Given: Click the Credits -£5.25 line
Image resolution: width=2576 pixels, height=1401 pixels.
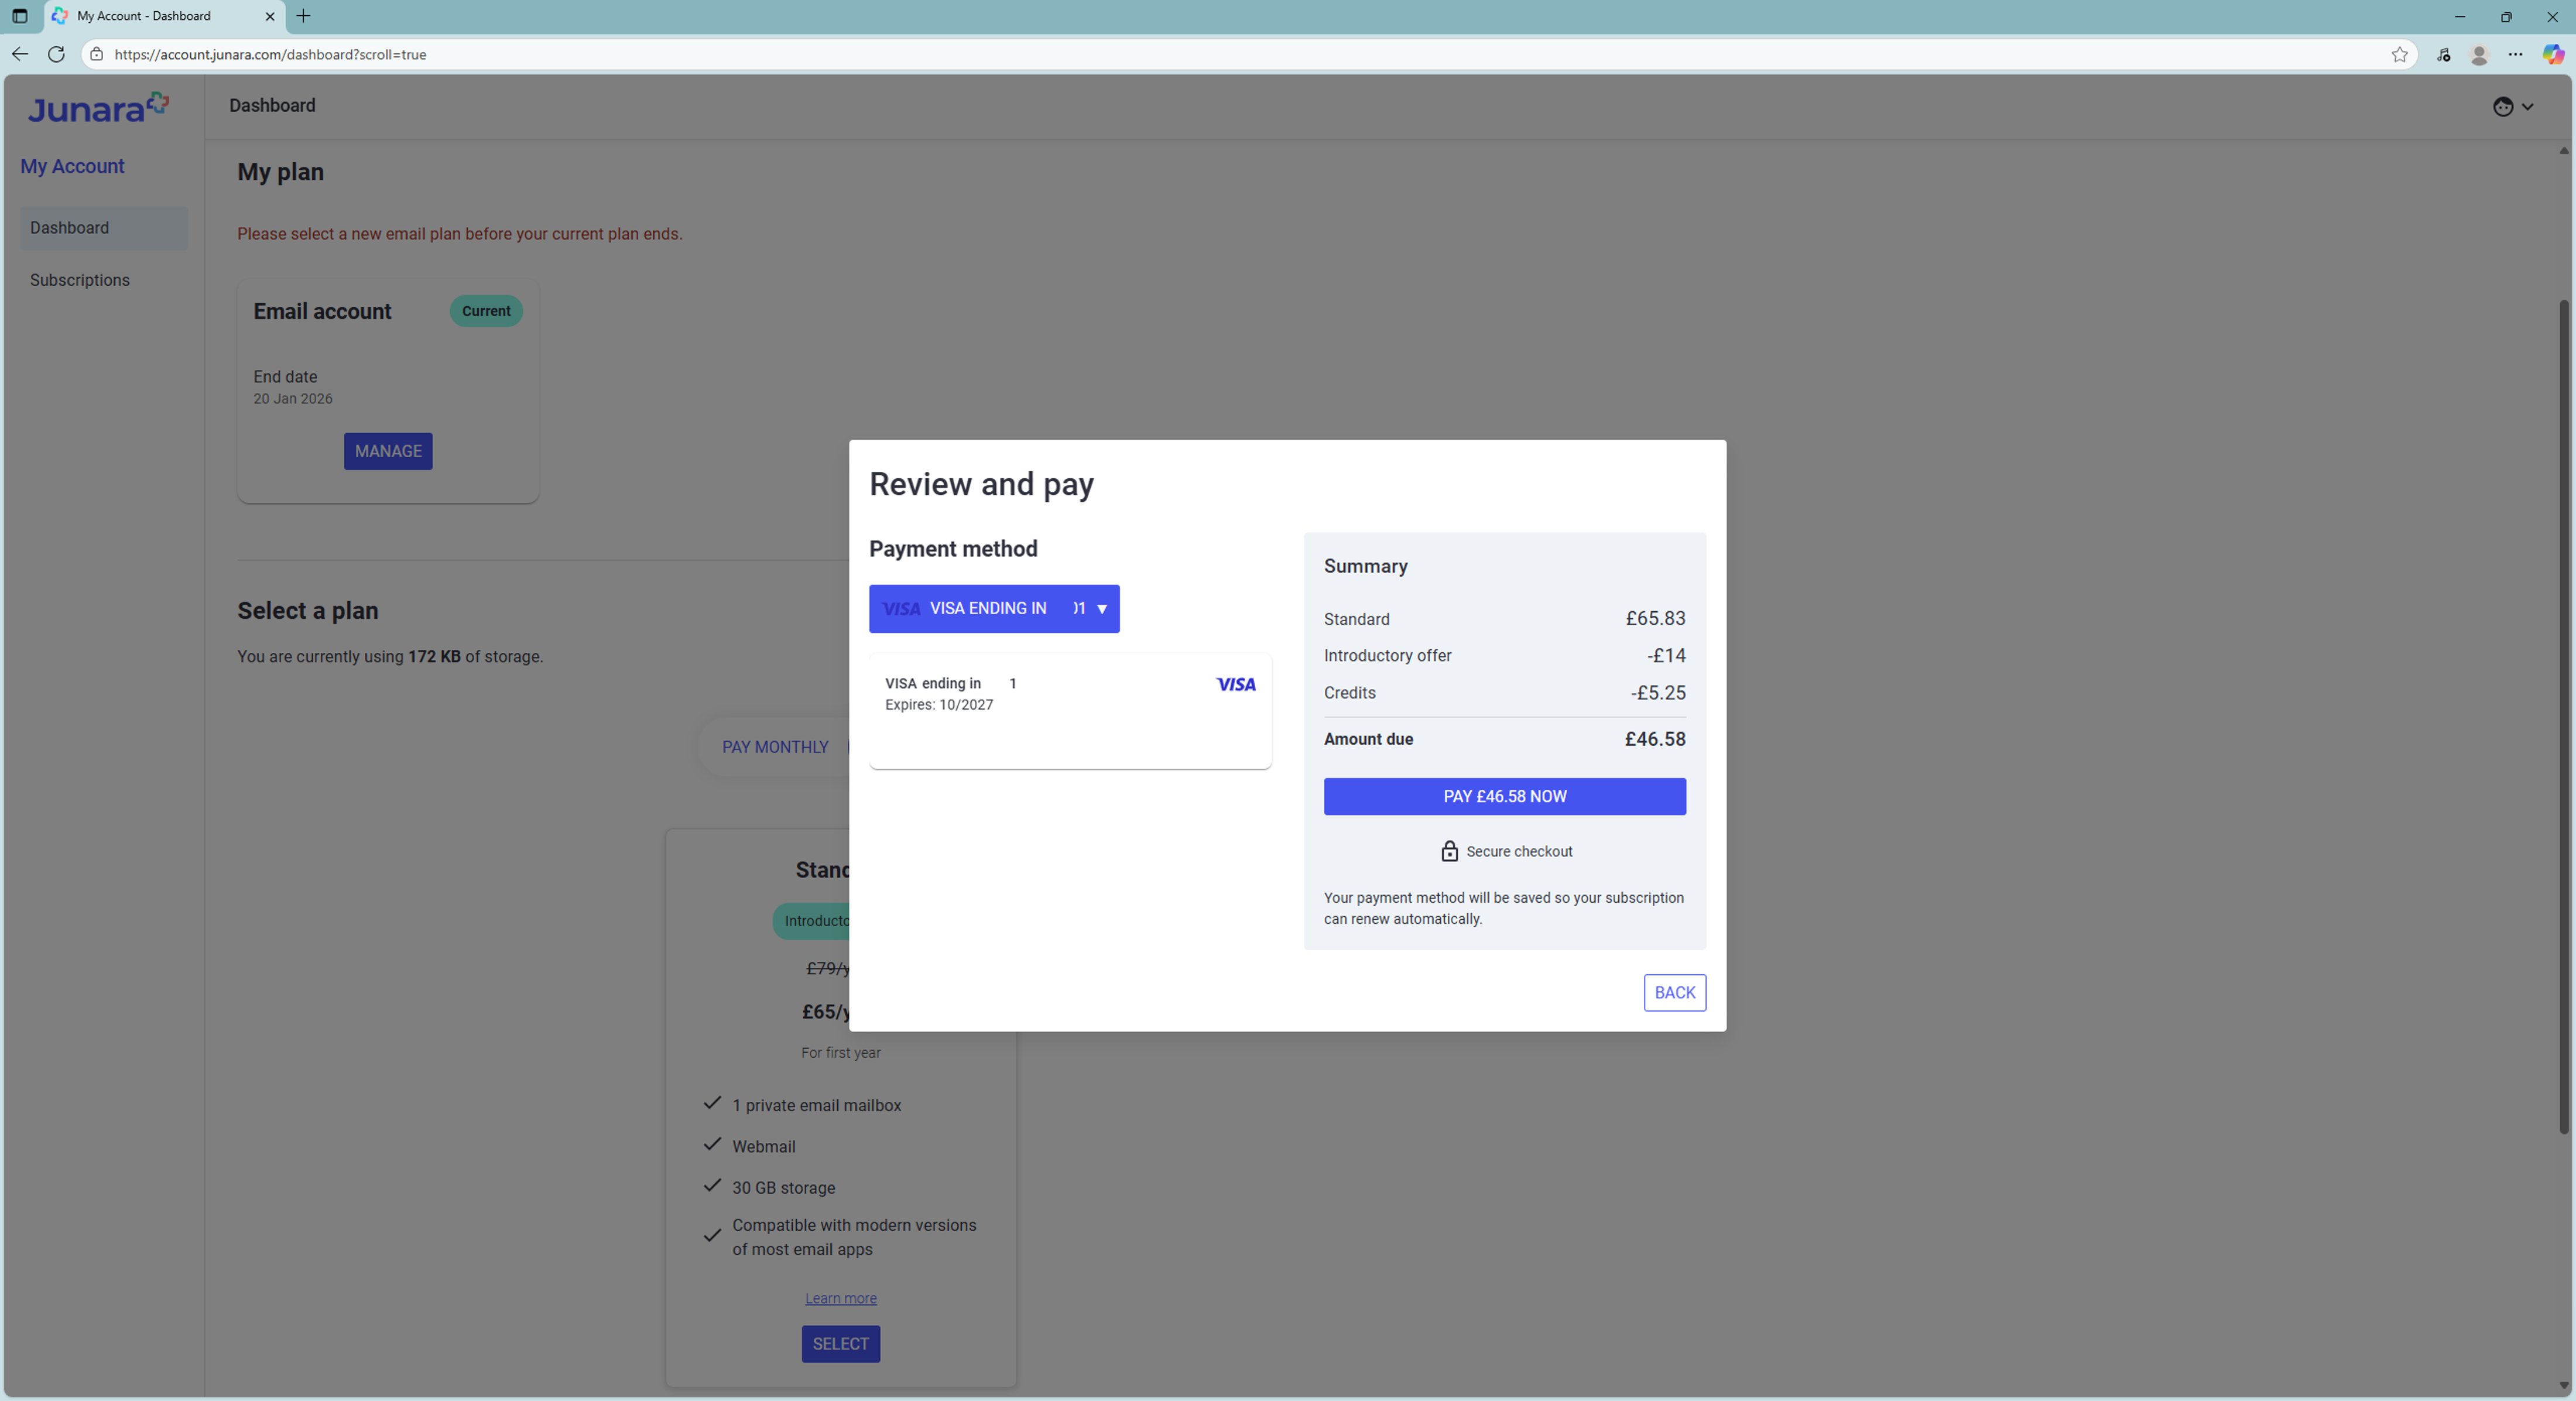Looking at the screenshot, I should click(x=1504, y=693).
